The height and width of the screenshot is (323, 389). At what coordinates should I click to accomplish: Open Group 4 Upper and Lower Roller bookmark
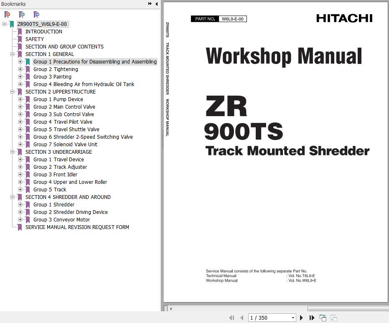coord(70,182)
